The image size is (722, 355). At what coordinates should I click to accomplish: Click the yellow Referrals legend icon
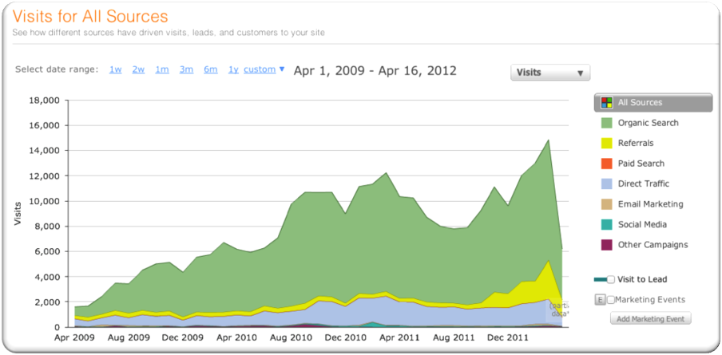606,144
